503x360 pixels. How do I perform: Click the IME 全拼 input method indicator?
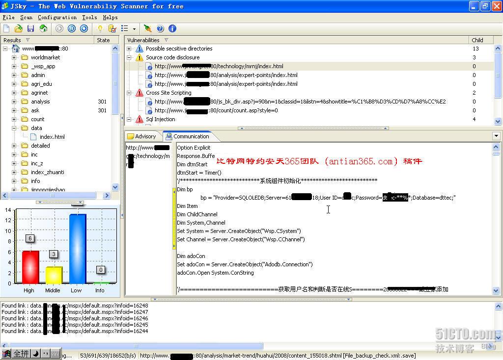tap(21, 354)
